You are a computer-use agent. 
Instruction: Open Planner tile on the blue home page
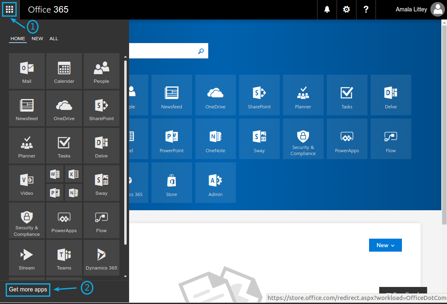point(303,95)
